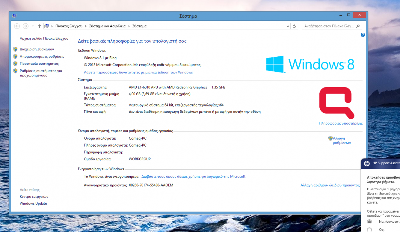Image resolution: width=400 pixels, height=232 pixels.
Task: Click the link for more features with a new Windows edition
Action: click(138, 72)
